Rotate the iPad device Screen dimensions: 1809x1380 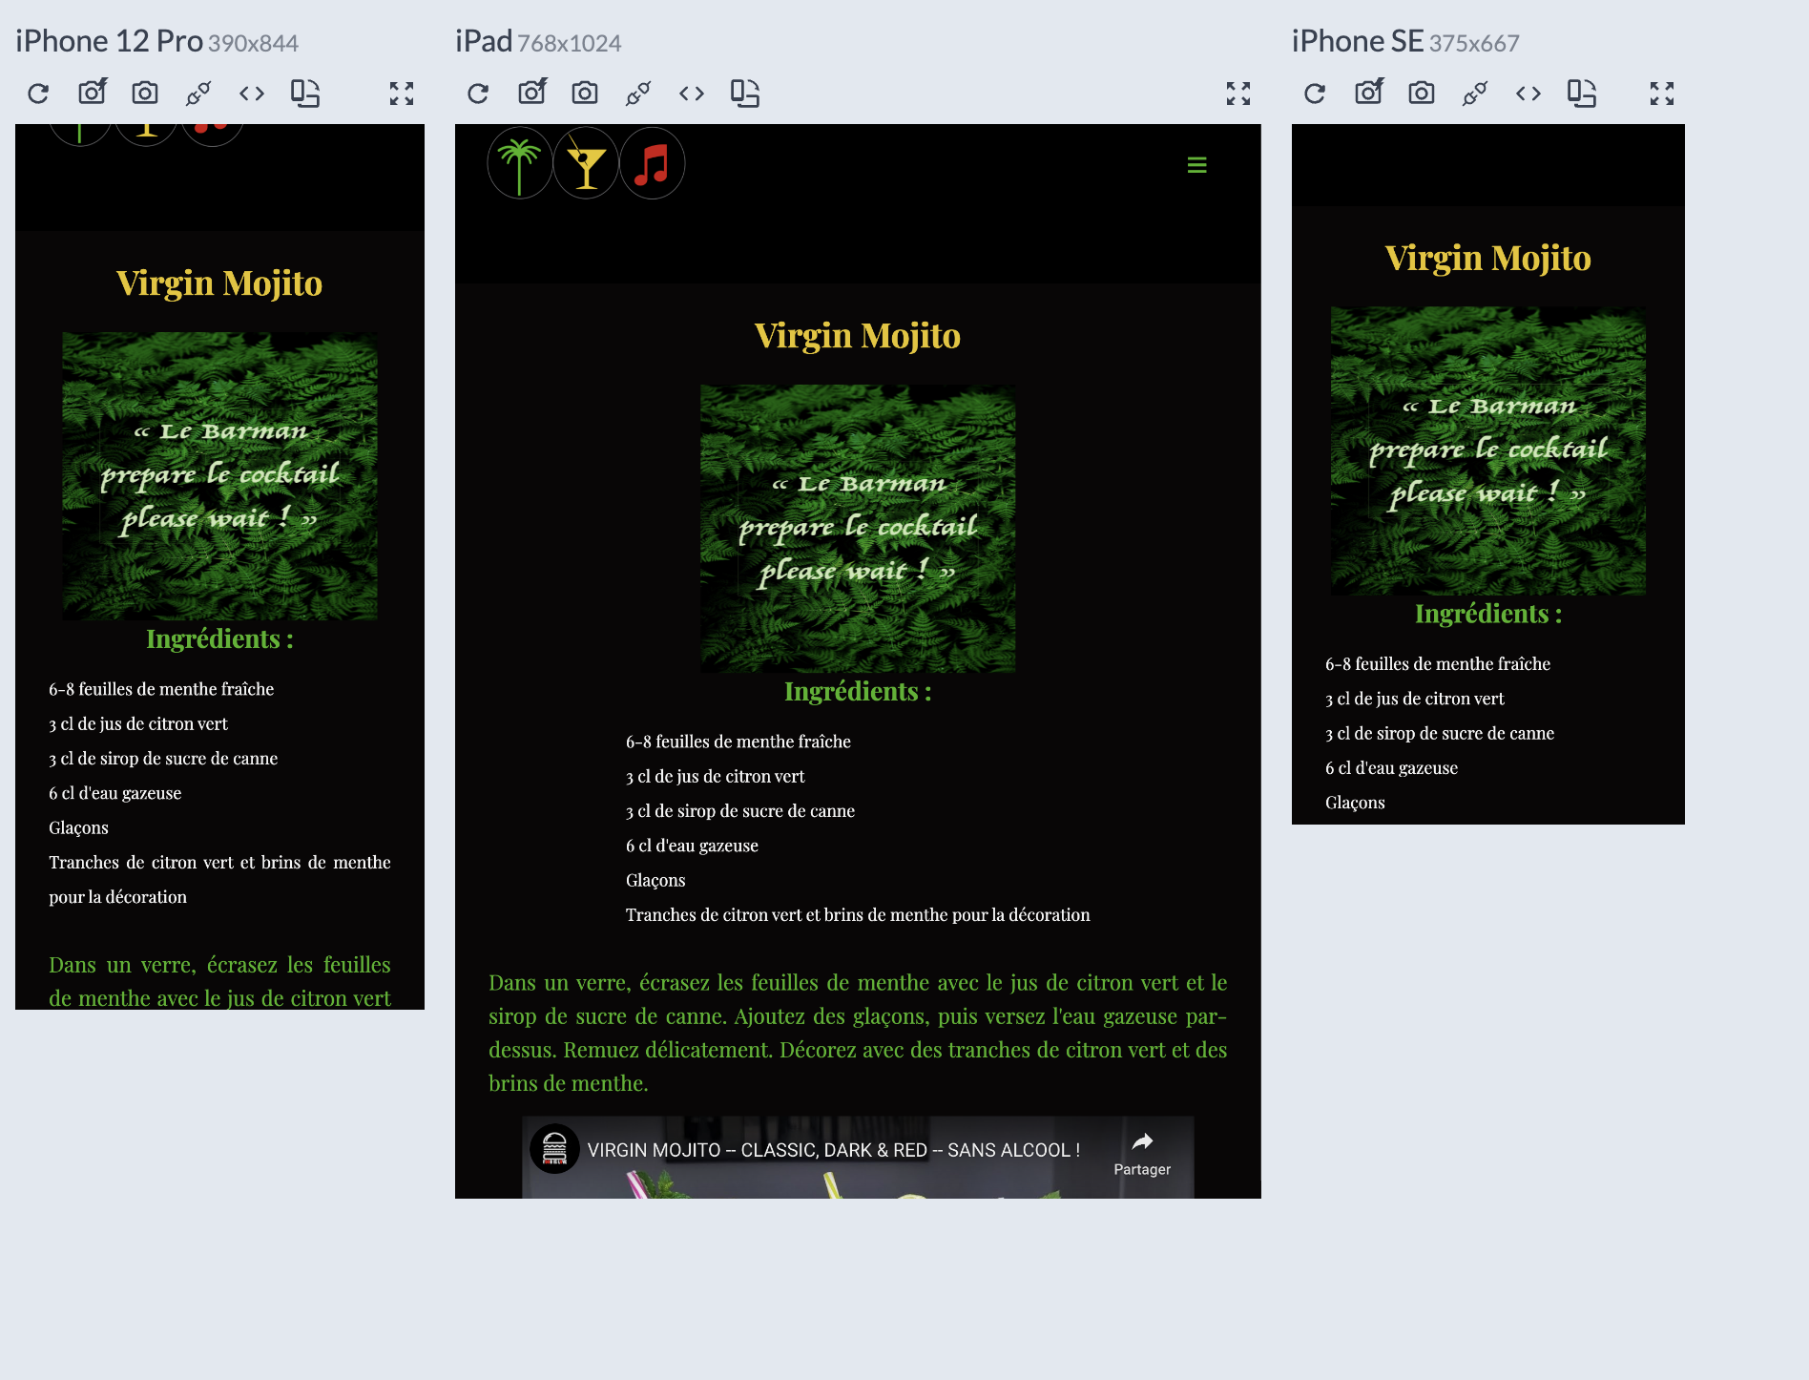coord(745,94)
